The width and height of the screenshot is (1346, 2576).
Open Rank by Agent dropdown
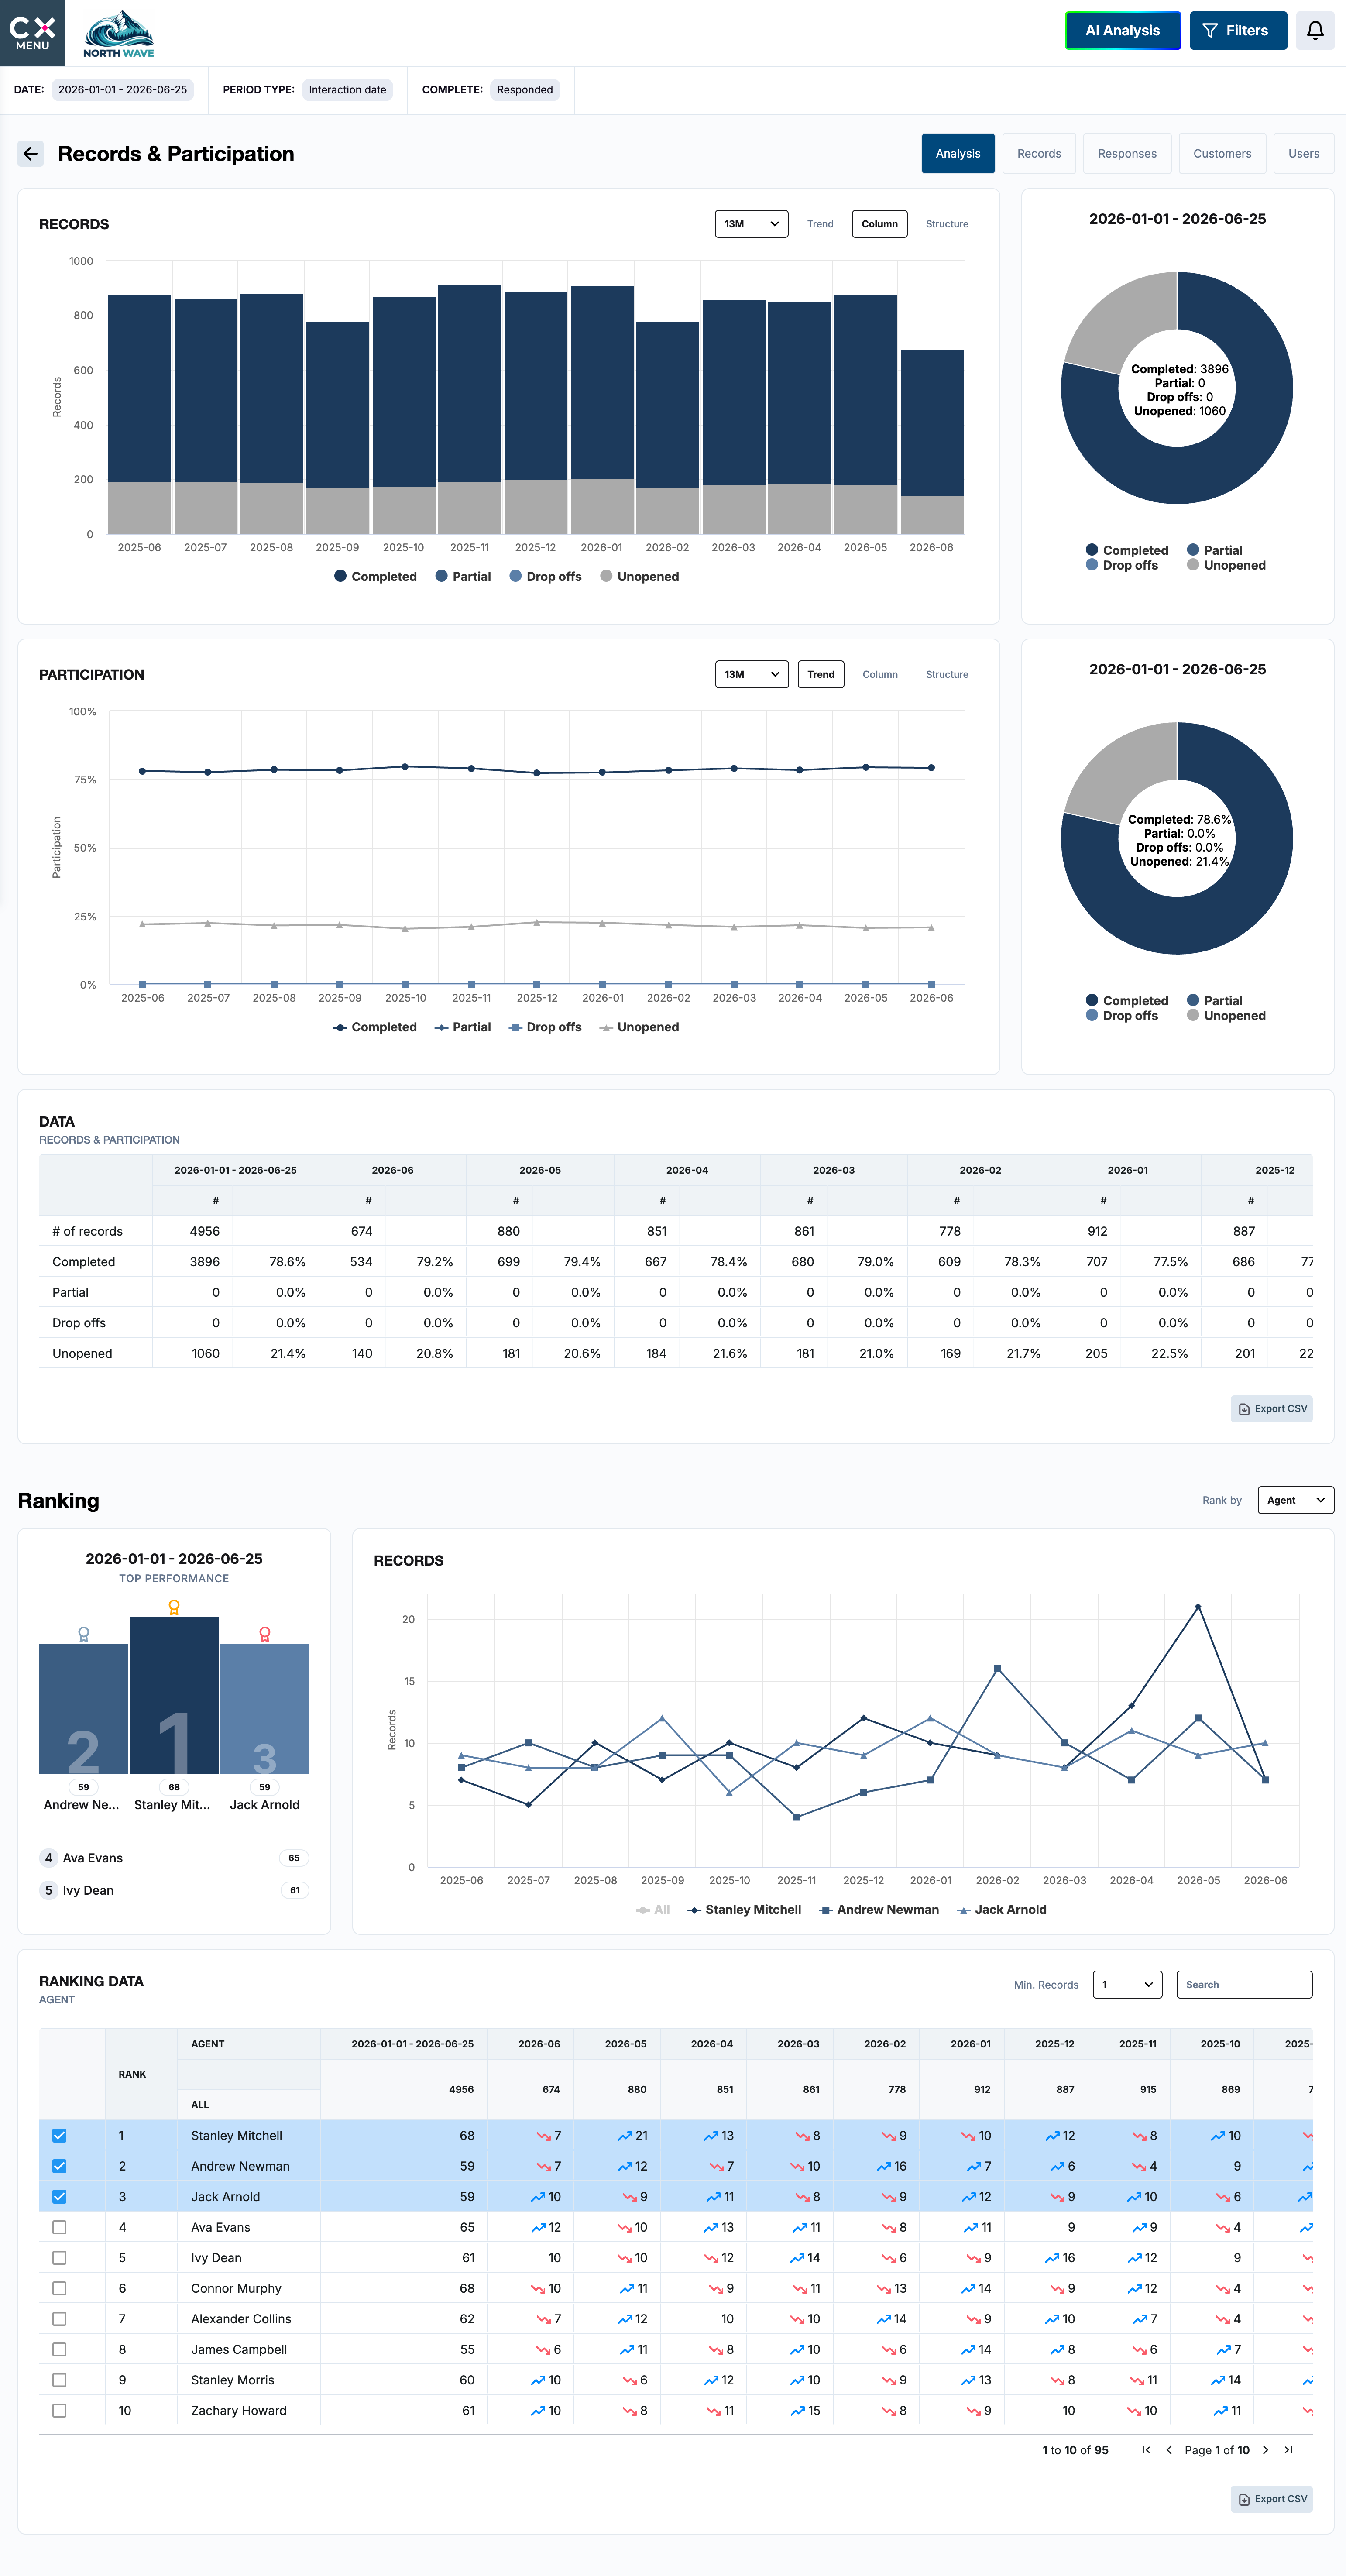tap(1295, 1500)
